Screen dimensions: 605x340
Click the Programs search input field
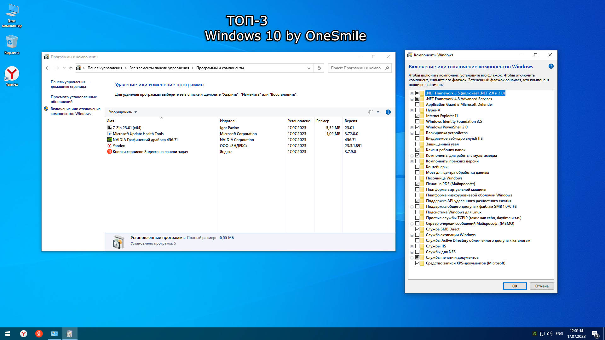pyautogui.click(x=357, y=68)
